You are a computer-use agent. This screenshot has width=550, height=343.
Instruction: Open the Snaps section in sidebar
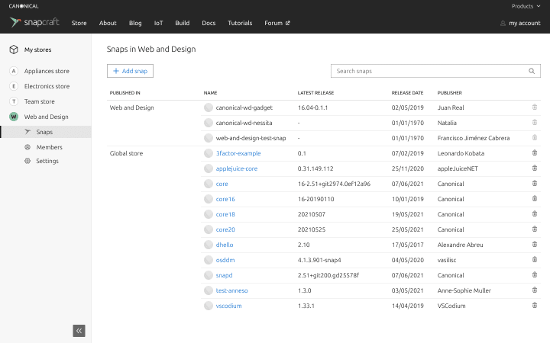pos(46,132)
